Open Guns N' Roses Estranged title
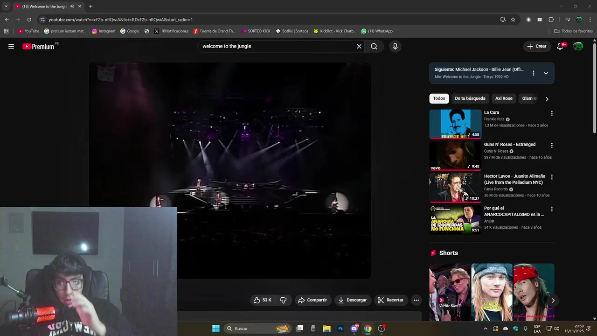597x336 pixels. (510, 145)
